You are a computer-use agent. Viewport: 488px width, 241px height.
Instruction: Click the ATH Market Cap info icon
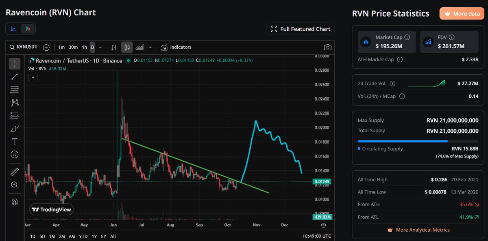[x=400, y=60]
